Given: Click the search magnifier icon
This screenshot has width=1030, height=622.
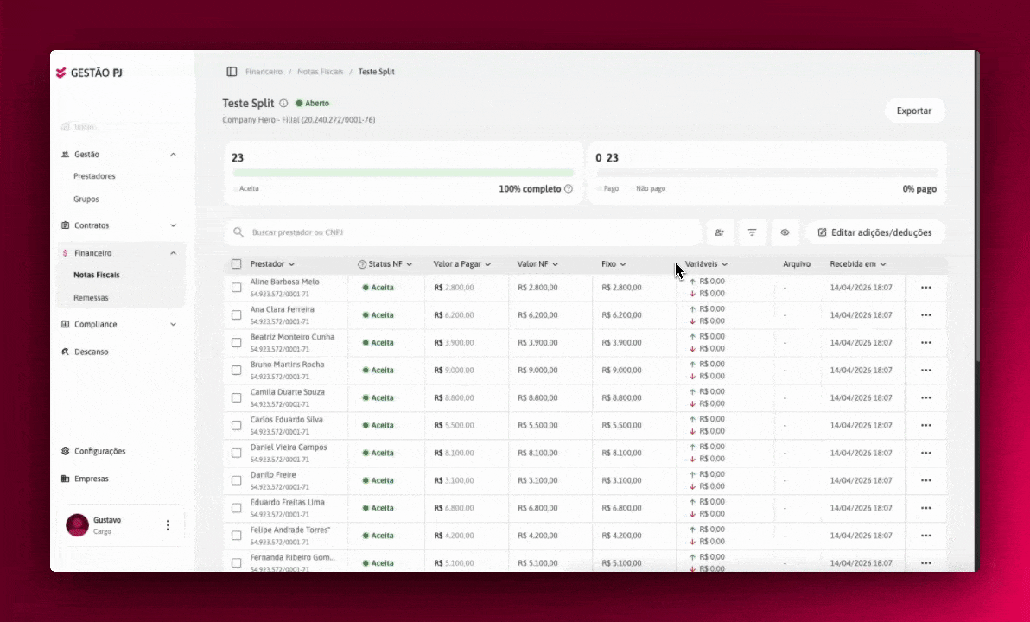Looking at the screenshot, I should 238,232.
